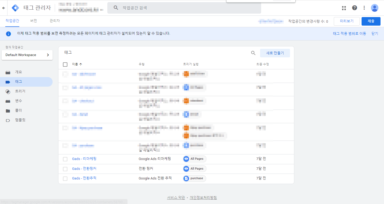Toggle the select-all checkbox in table header

tap(65, 64)
